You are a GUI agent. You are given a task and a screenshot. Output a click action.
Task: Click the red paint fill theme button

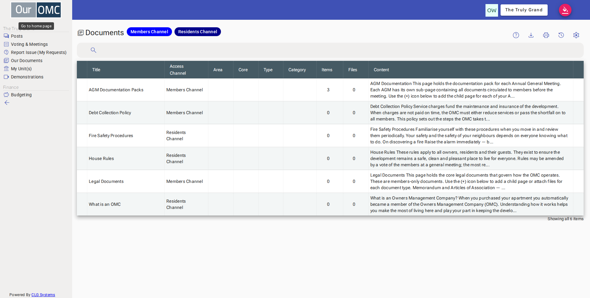tap(565, 10)
